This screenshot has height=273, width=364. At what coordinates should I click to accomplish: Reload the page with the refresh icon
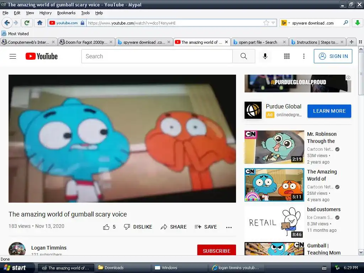[x=27, y=23]
